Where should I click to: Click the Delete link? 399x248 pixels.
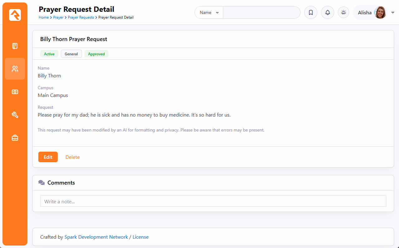pyautogui.click(x=72, y=157)
